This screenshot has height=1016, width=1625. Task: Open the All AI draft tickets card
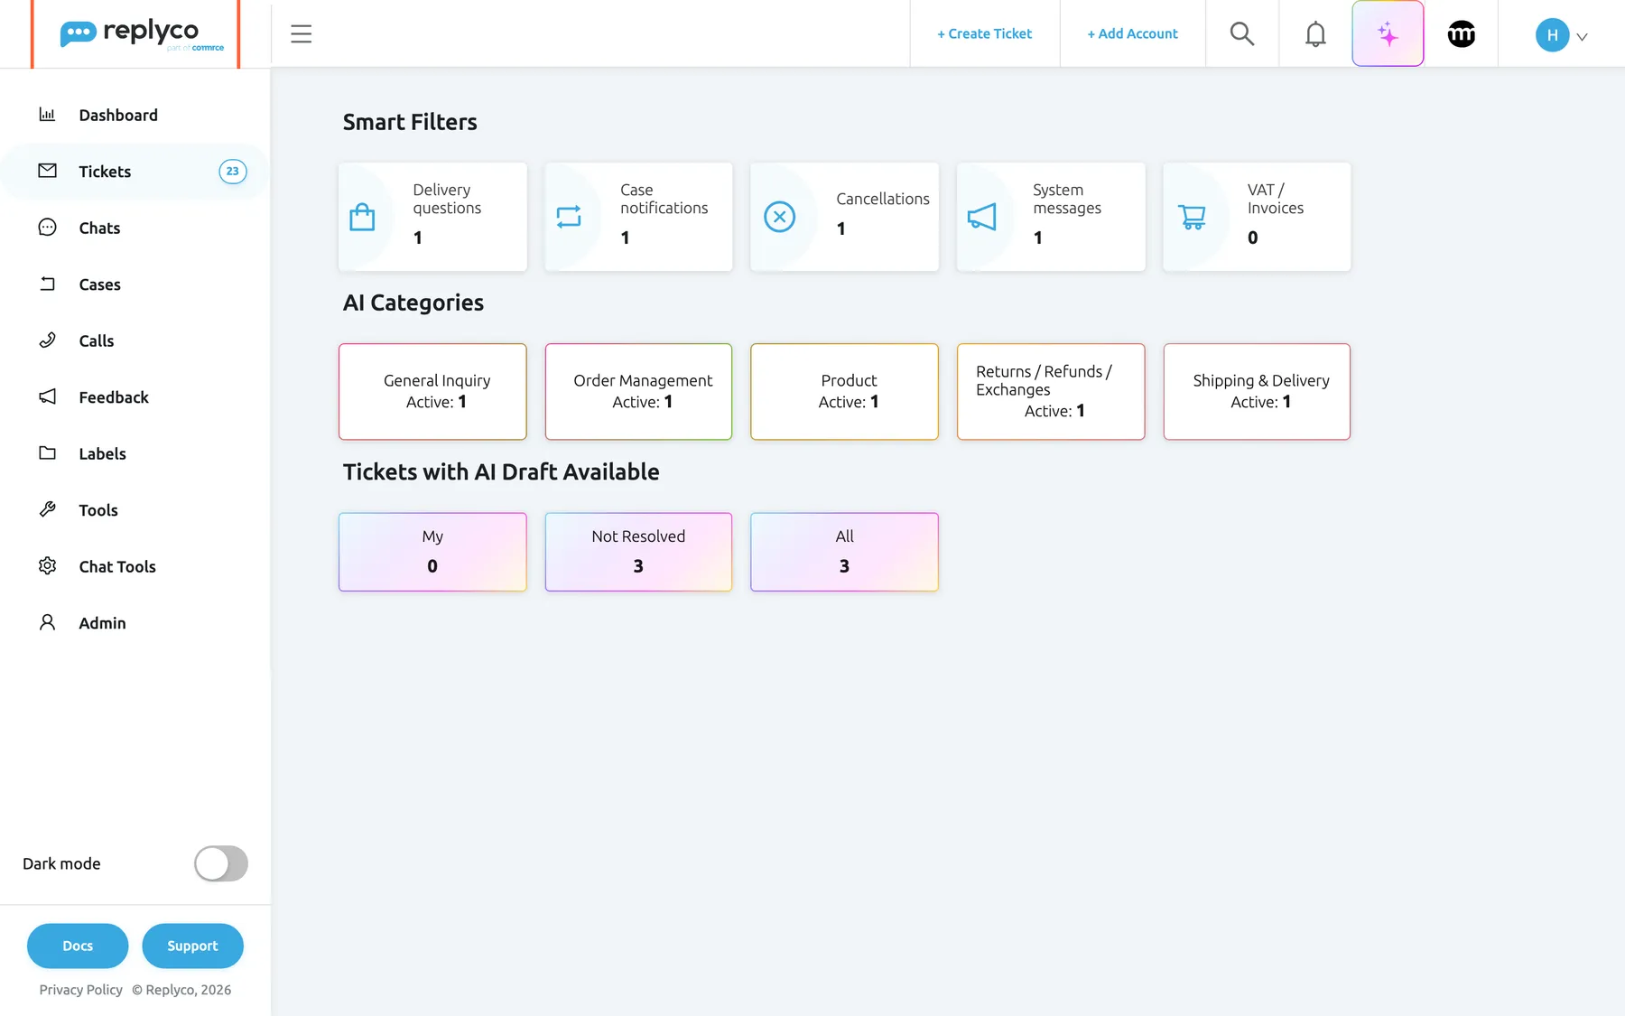pyautogui.click(x=844, y=552)
